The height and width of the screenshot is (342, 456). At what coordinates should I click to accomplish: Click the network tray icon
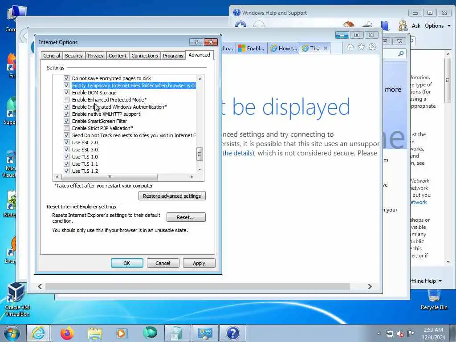(389, 334)
